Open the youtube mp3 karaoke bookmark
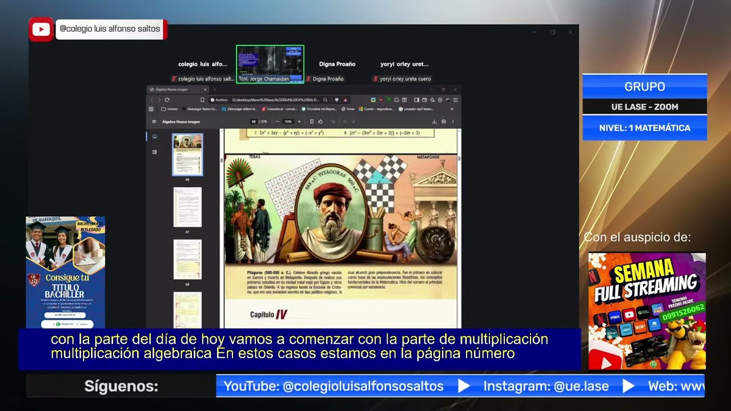Screen dimensions: 731x411 click(416, 109)
